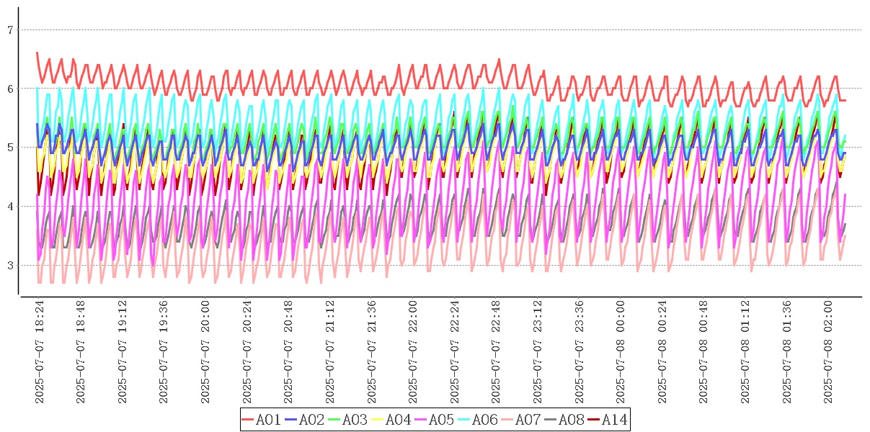The image size is (870, 432).
Task: Click the 2025-07-07 23:12 time label
Action: 538,352
